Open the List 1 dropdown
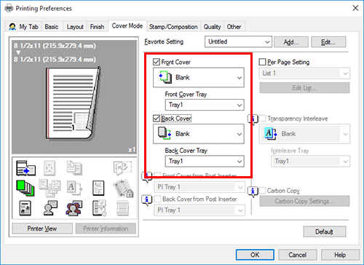Image resolution: width=364 pixels, height=265 pixels. point(304,74)
